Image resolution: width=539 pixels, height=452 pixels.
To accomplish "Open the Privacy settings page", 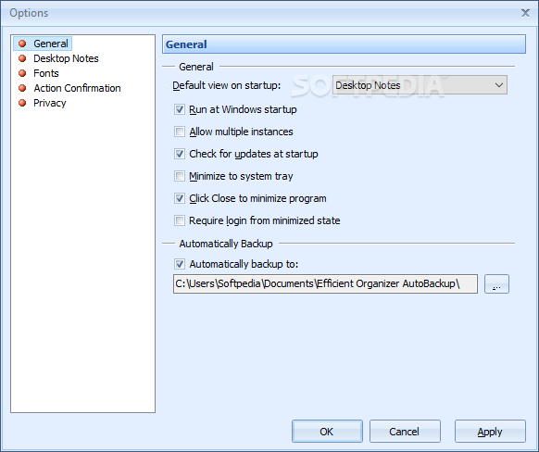I will (49, 103).
